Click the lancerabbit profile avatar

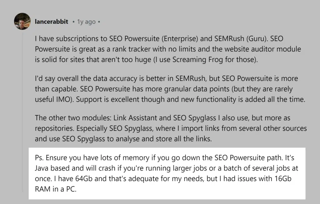coord(22,22)
